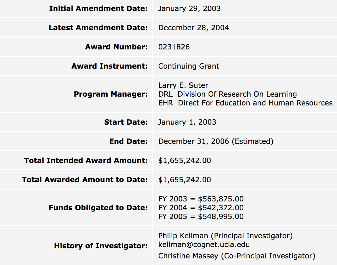Click the History of Investigator label
The image size is (337, 265).
click(x=101, y=246)
